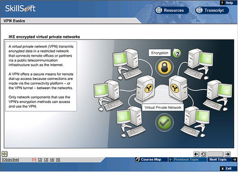
Task: Open the Course Map
Action: (151, 160)
